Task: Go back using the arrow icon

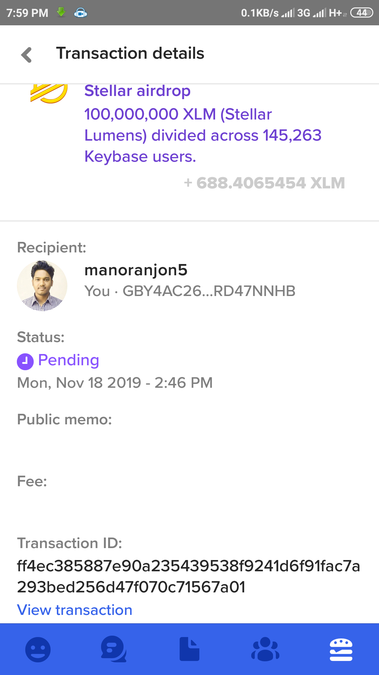Action: coord(27,54)
